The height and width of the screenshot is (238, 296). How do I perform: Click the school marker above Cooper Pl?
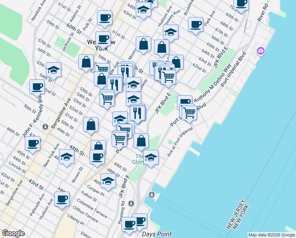click(108, 182)
